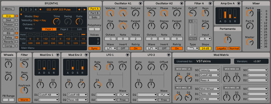The height and width of the screenshot is (104, 271).
Task: Open the LFO 2 section menu arrow
Action: (x=169, y=55)
